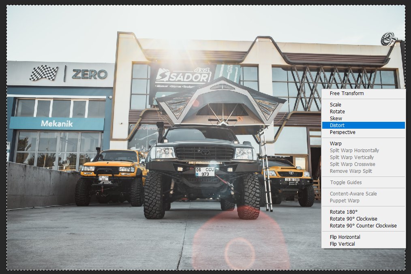This screenshot has height=274, width=411.
Task: Select Flip Horizontal
Action: (x=363, y=237)
